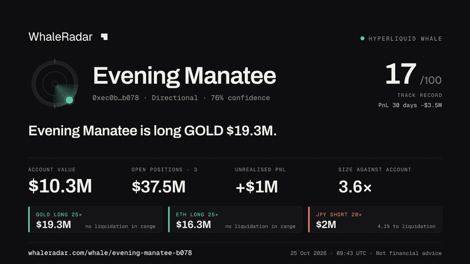Select the GOLD LONG 25× position card
The height and width of the screenshot is (264, 470).
95,219
